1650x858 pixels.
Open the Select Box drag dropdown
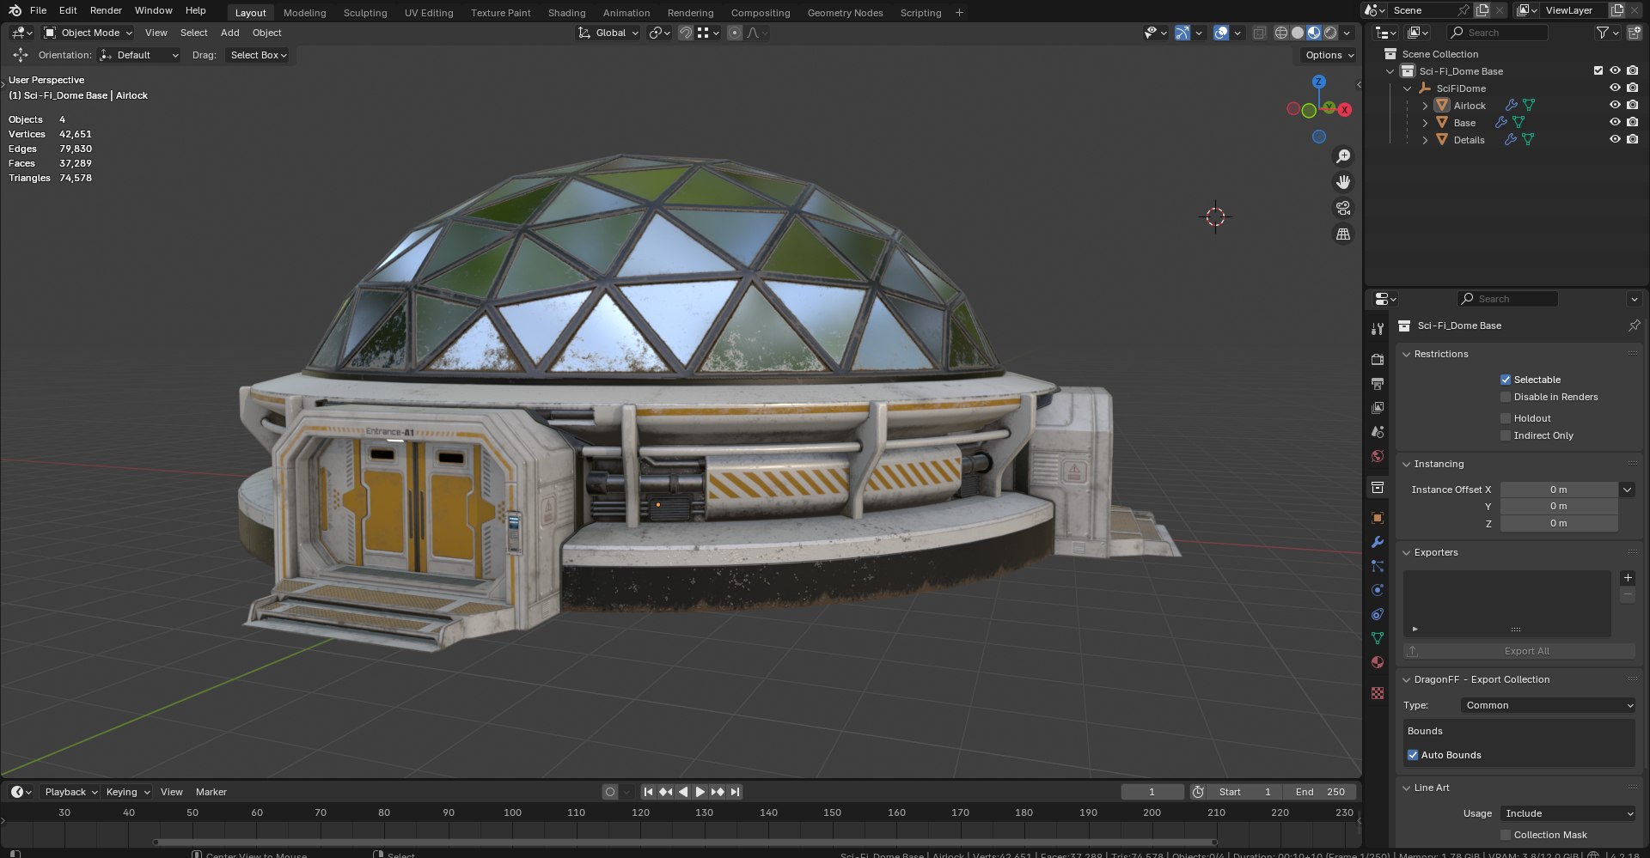click(x=258, y=55)
